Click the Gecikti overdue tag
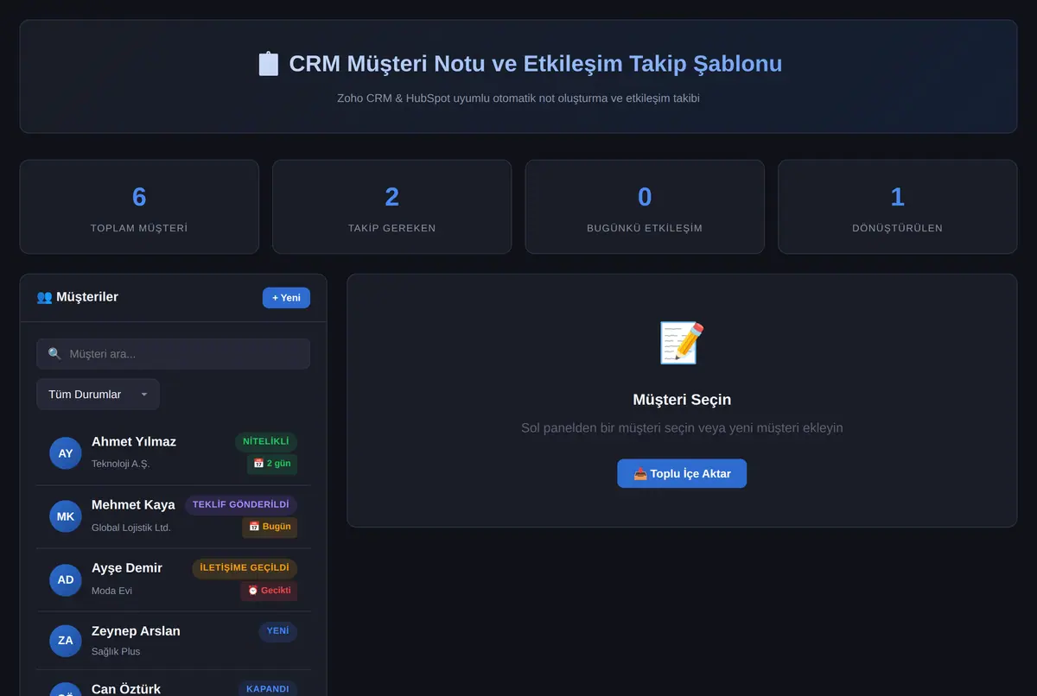The width and height of the screenshot is (1037, 696). [269, 591]
